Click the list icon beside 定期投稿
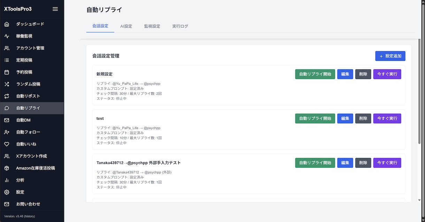425x222 pixels. pos(7,60)
